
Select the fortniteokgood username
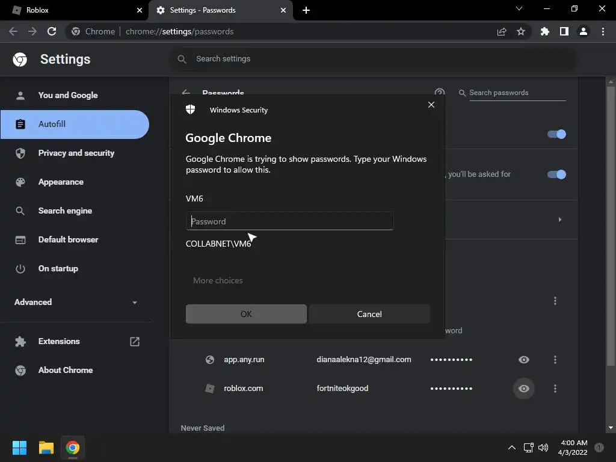coord(342,389)
